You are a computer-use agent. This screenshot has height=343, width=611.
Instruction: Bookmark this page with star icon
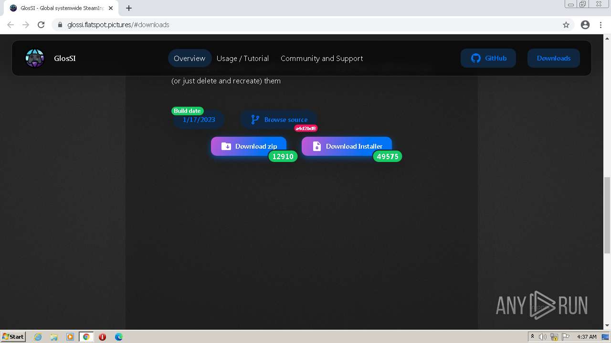(566, 25)
